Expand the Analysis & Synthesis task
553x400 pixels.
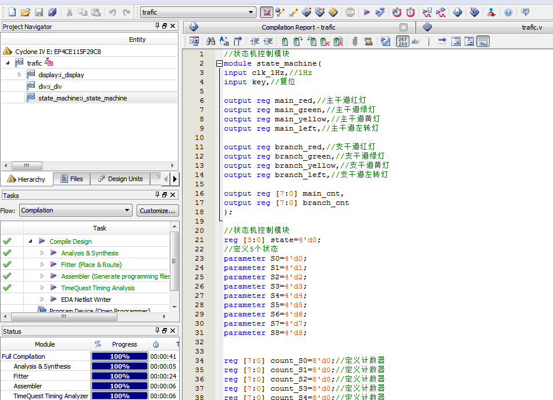pyautogui.click(x=42, y=253)
